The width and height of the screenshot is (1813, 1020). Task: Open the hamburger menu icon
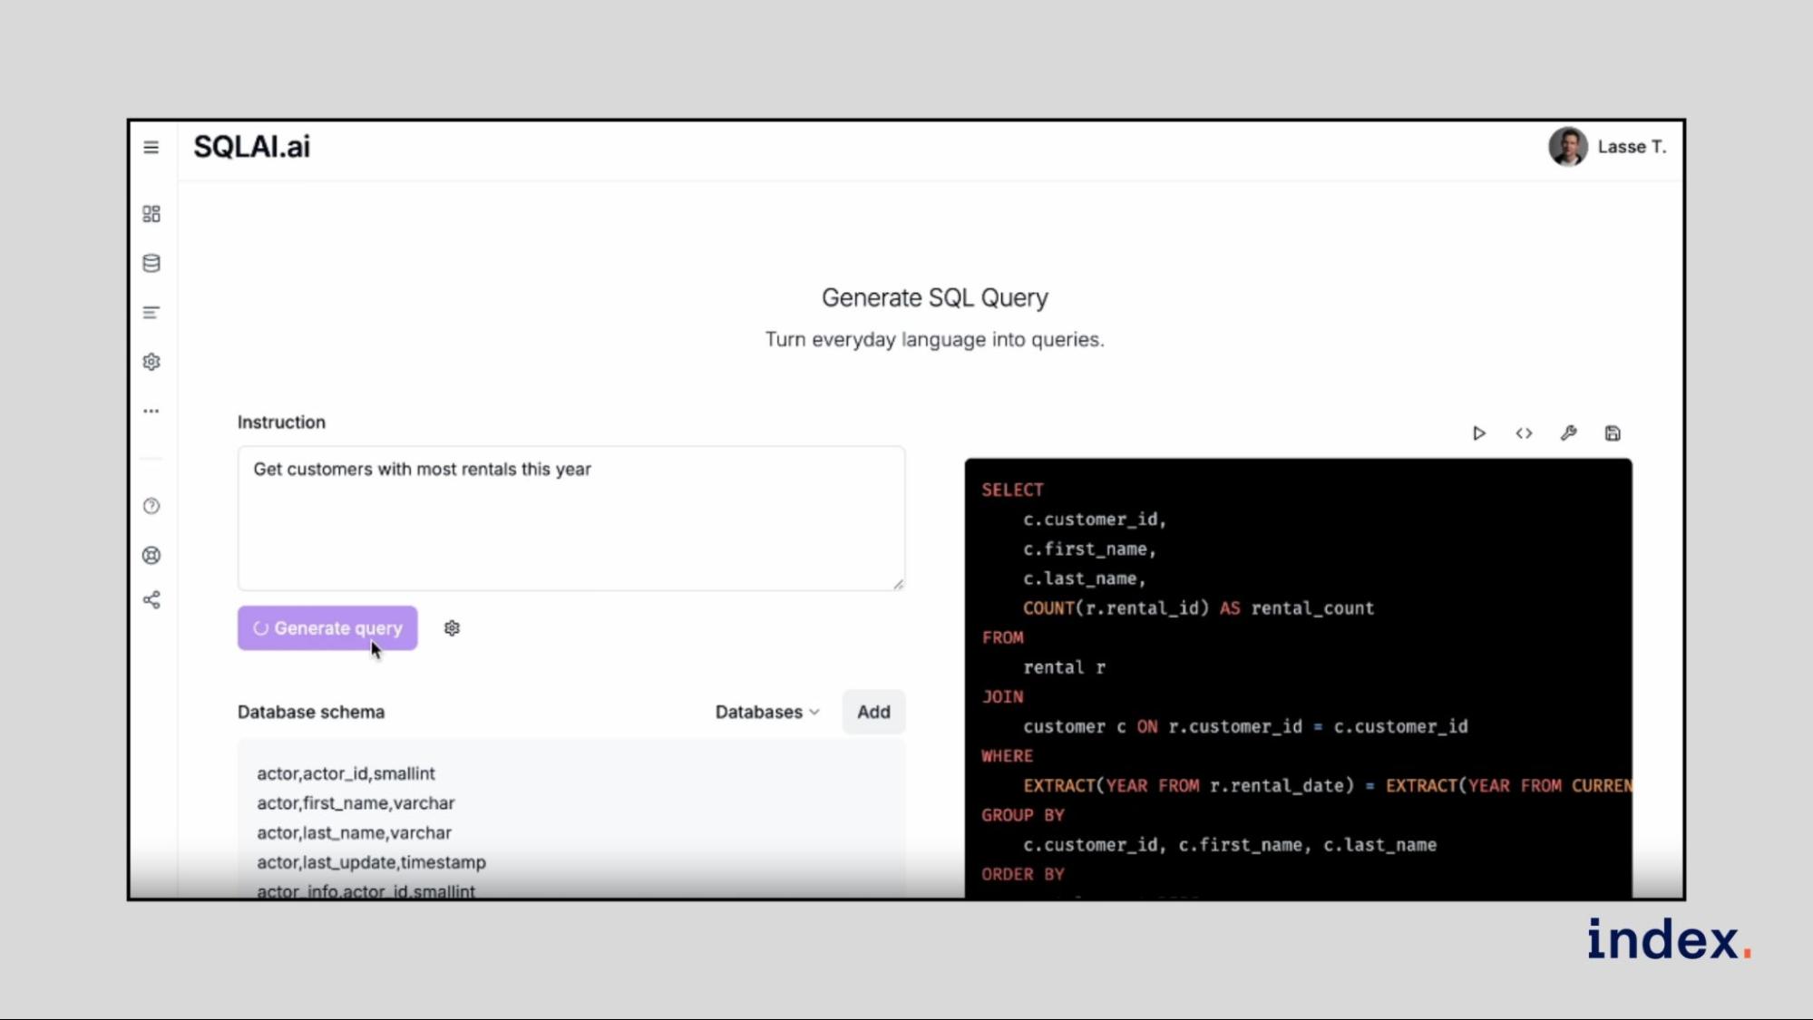click(x=151, y=147)
